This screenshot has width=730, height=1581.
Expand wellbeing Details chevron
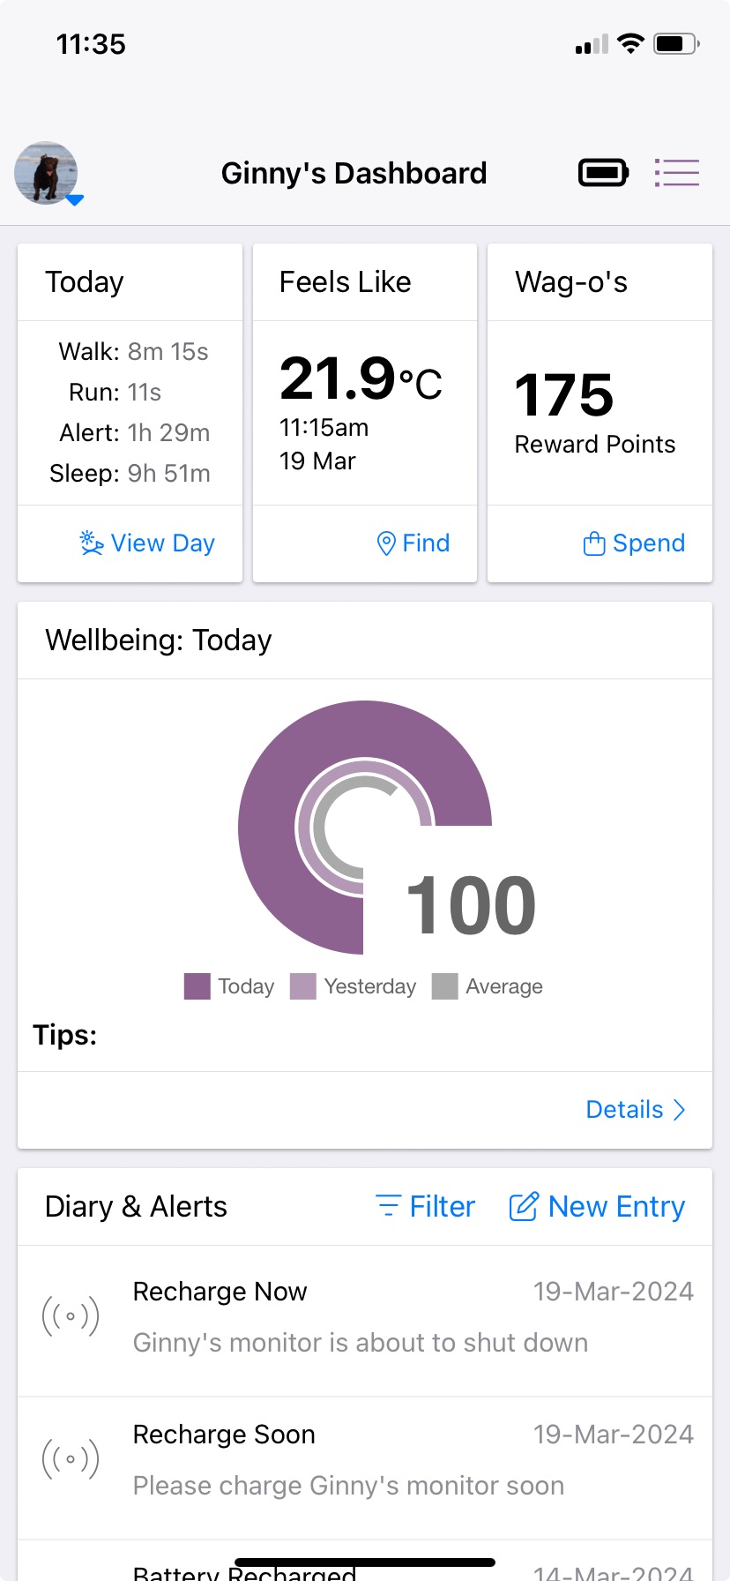(679, 1110)
